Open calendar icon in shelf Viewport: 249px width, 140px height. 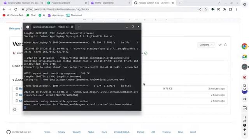tap(244, 108)
